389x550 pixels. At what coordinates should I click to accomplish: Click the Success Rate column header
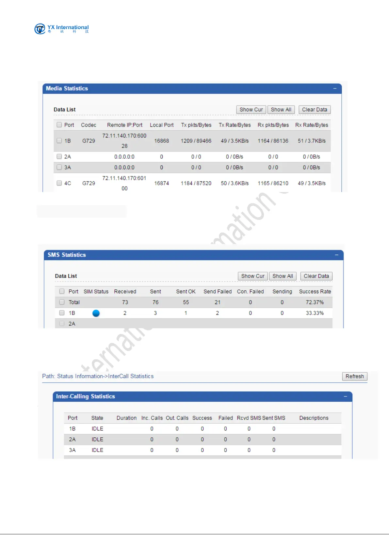point(315,292)
